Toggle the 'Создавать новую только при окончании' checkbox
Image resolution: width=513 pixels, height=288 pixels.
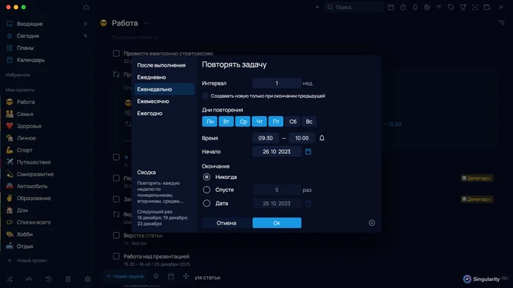coord(205,95)
